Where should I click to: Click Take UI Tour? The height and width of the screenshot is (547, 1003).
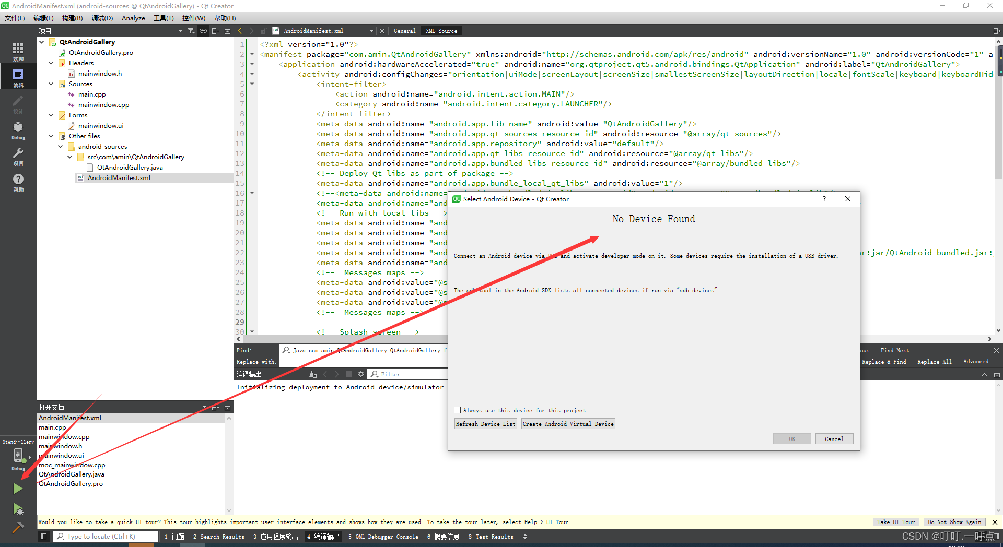point(896,522)
